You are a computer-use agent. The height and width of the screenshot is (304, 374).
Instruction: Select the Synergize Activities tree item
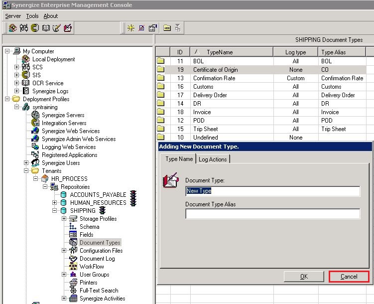[x=102, y=299]
